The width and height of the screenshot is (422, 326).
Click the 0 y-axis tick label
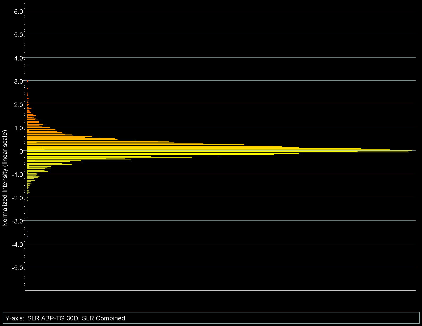click(21, 151)
